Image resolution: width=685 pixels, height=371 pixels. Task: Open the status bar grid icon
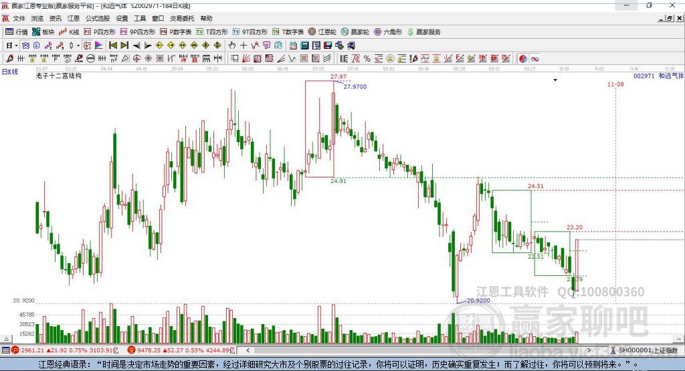coord(5,350)
